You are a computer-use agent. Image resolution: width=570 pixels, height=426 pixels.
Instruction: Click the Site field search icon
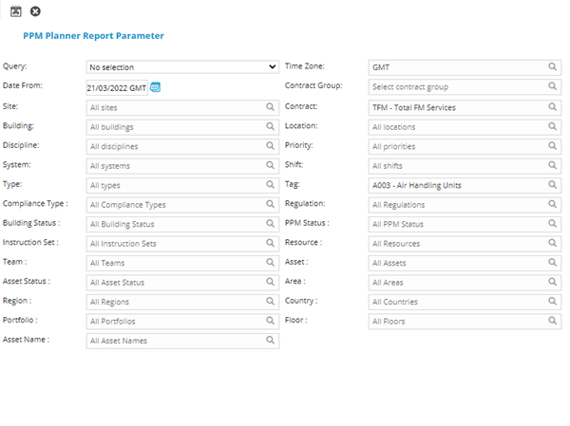click(x=270, y=107)
